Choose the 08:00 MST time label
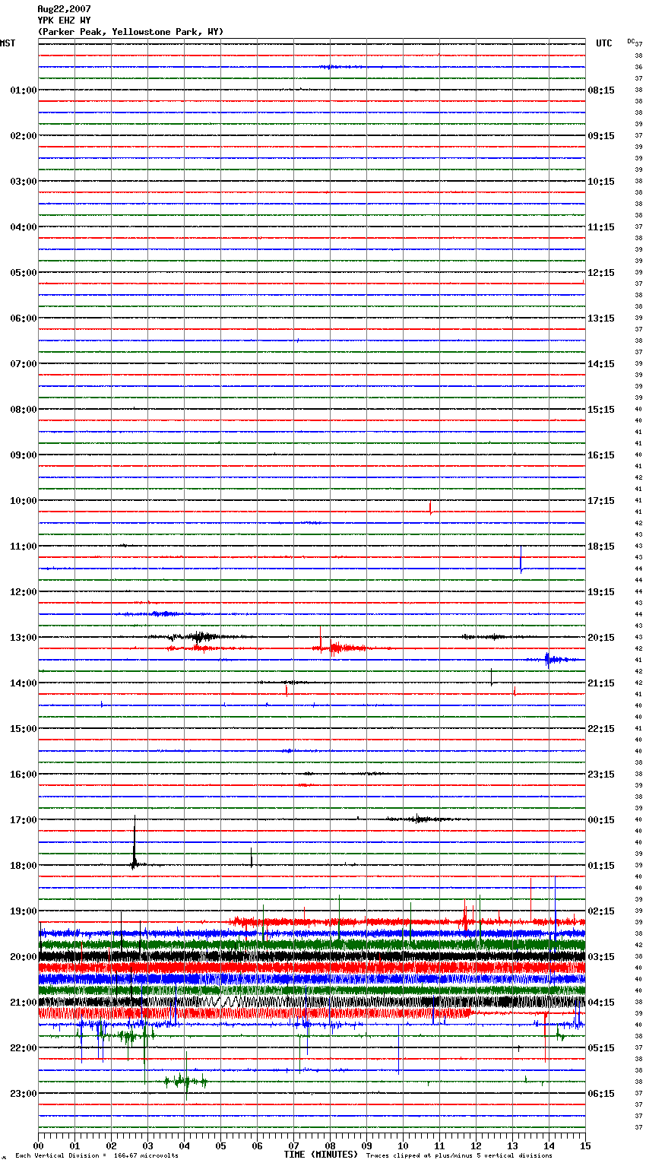This screenshot has height=1166, width=646. (x=23, y=410)
